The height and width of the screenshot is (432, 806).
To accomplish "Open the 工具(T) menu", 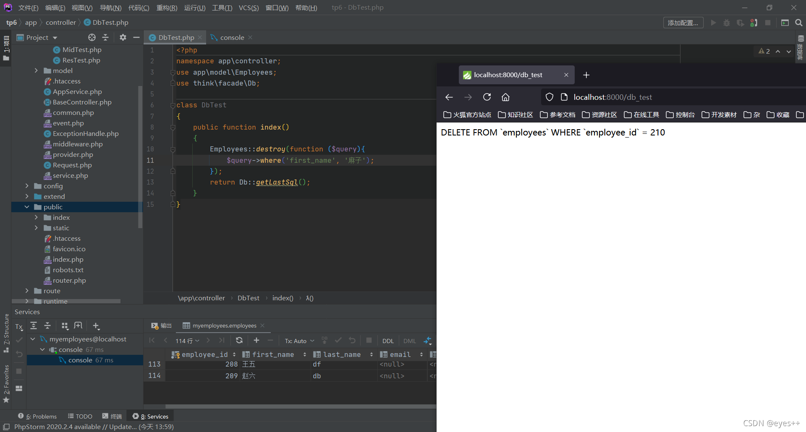I will tap(222, 8).
